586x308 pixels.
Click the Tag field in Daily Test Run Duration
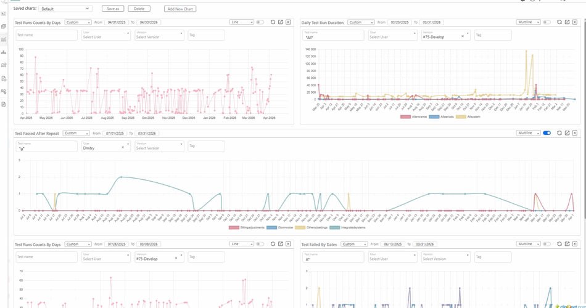pos(492,35)
